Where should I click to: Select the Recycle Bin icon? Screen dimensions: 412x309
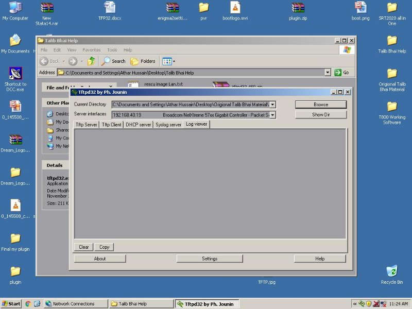click(392, 274)
